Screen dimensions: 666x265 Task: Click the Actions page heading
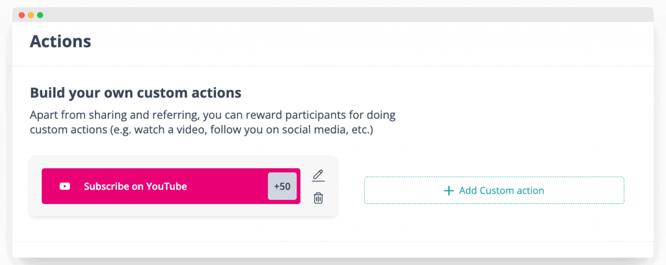tap(60, 42)
